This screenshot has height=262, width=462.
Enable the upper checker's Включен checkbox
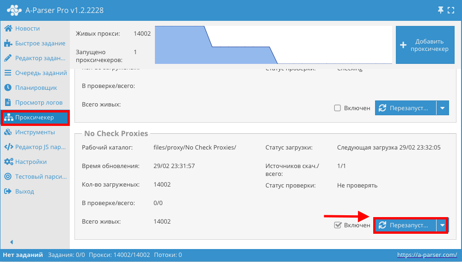coord(337,108)
